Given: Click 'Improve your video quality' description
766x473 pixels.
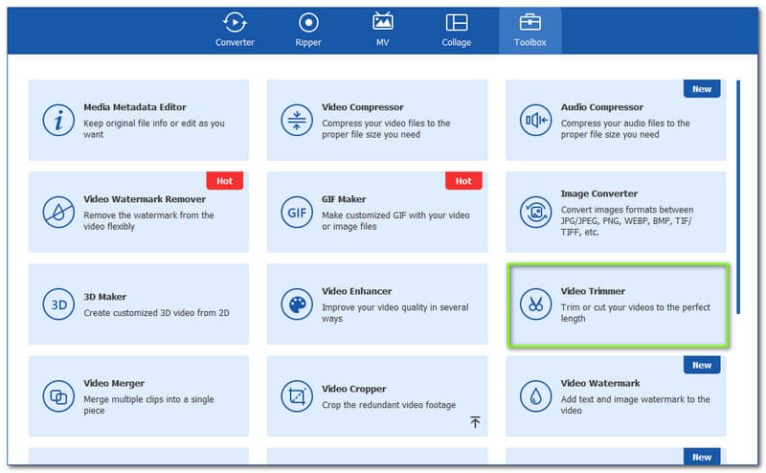Looking at the screenshot, I should 394,313.
